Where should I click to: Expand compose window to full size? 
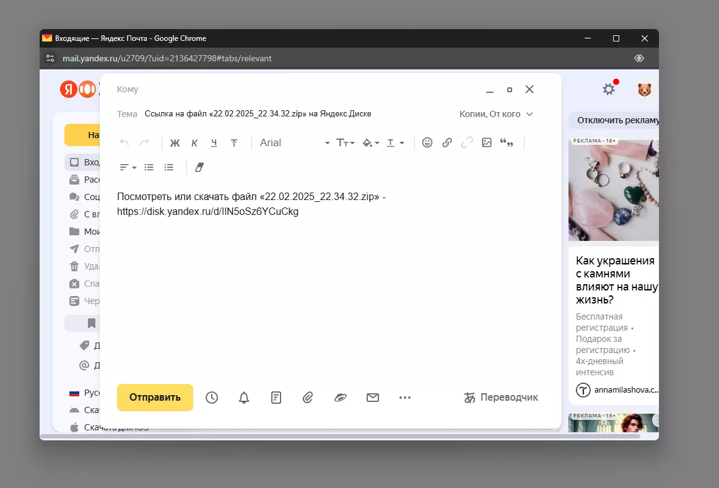[510, 90]
